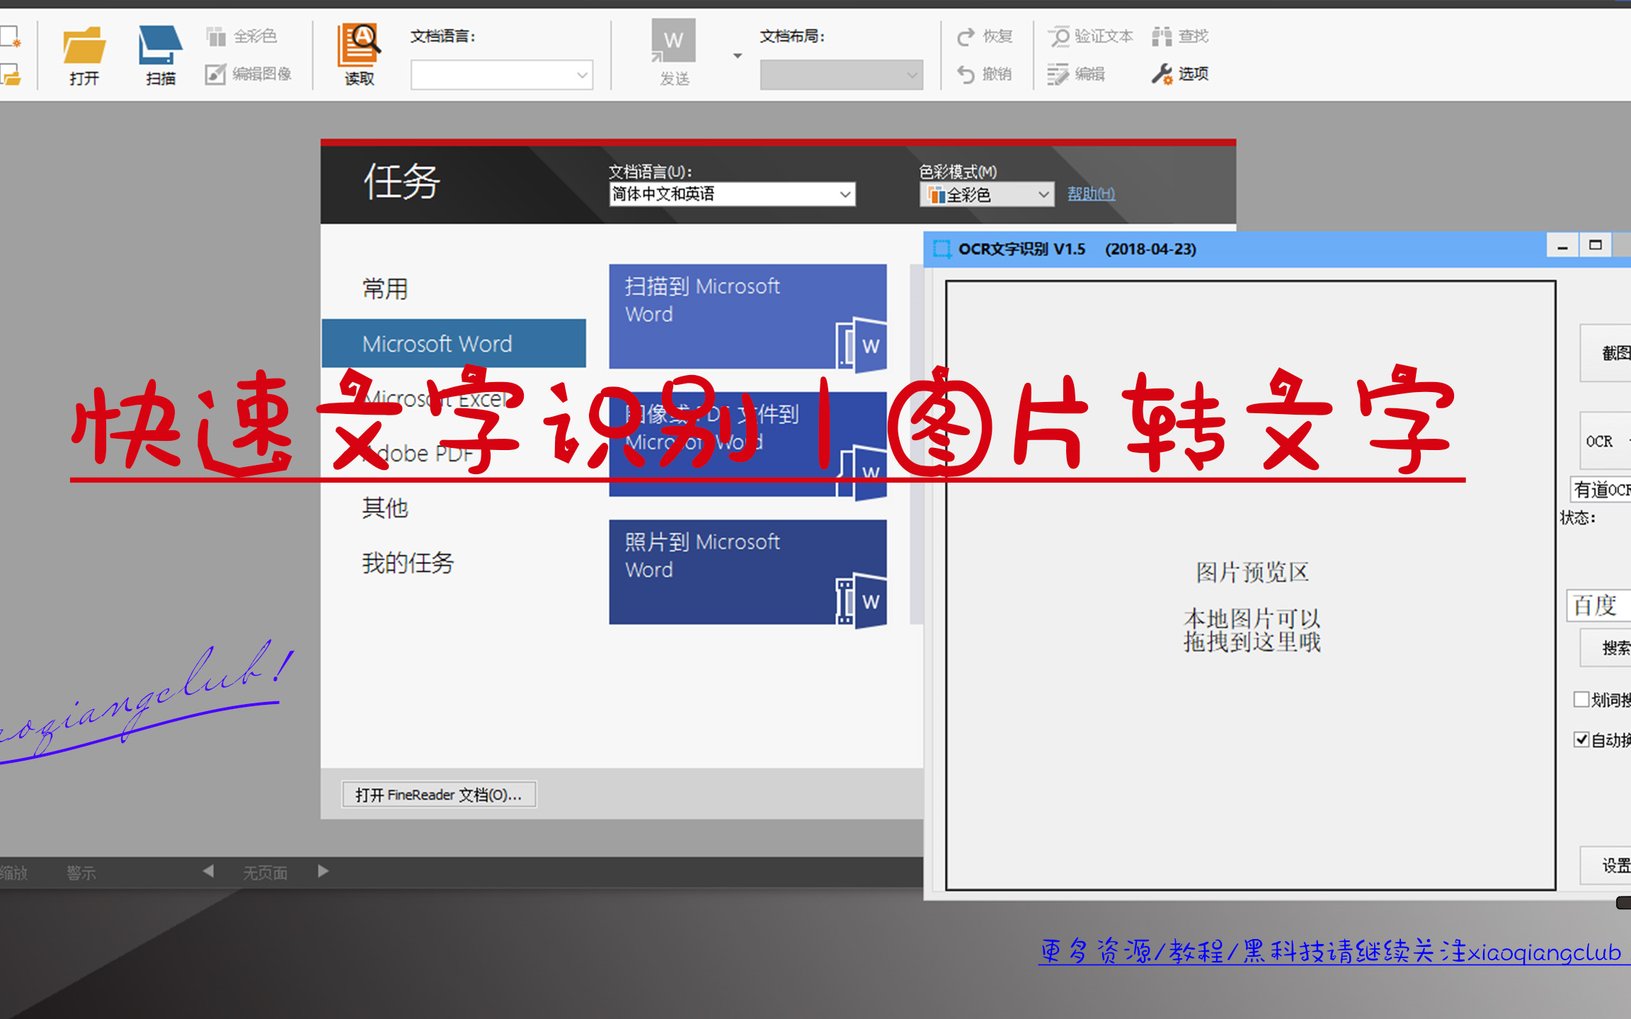The width and height of the screenshot is (1631, 1019).
Task: Select the full color (全彩色) toolbar item
Action: [241, 36]
